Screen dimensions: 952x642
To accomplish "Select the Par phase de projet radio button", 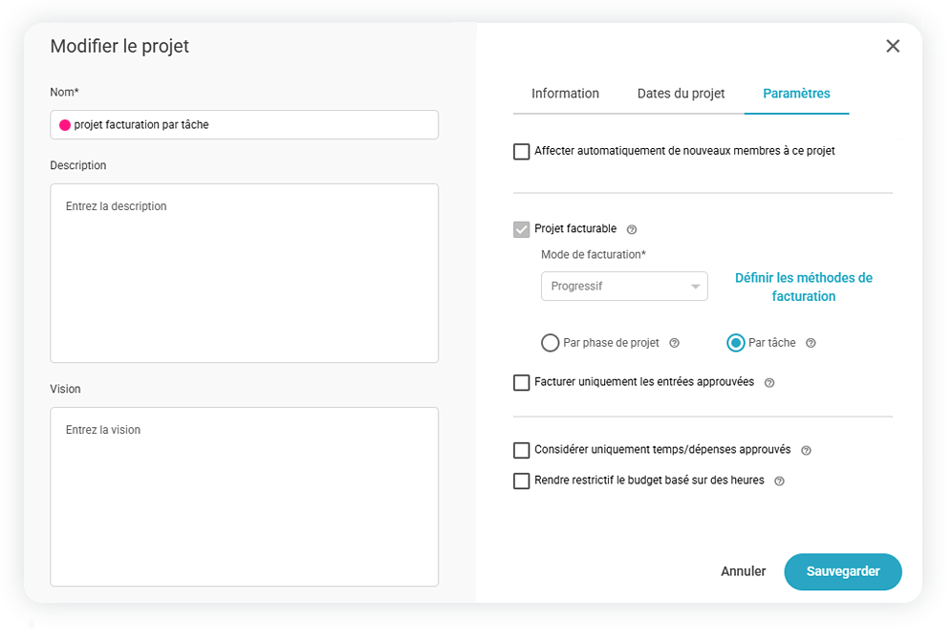I will tap(550, 343).
